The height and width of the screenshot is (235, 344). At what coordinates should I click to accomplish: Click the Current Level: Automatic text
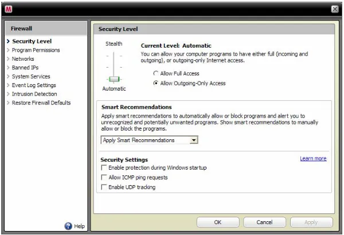pos(176,46)
